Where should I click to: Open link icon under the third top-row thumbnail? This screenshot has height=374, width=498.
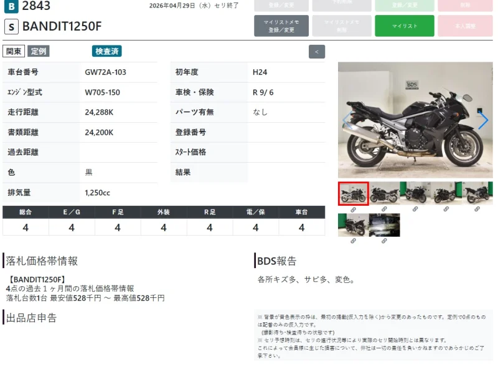[415, 209]
